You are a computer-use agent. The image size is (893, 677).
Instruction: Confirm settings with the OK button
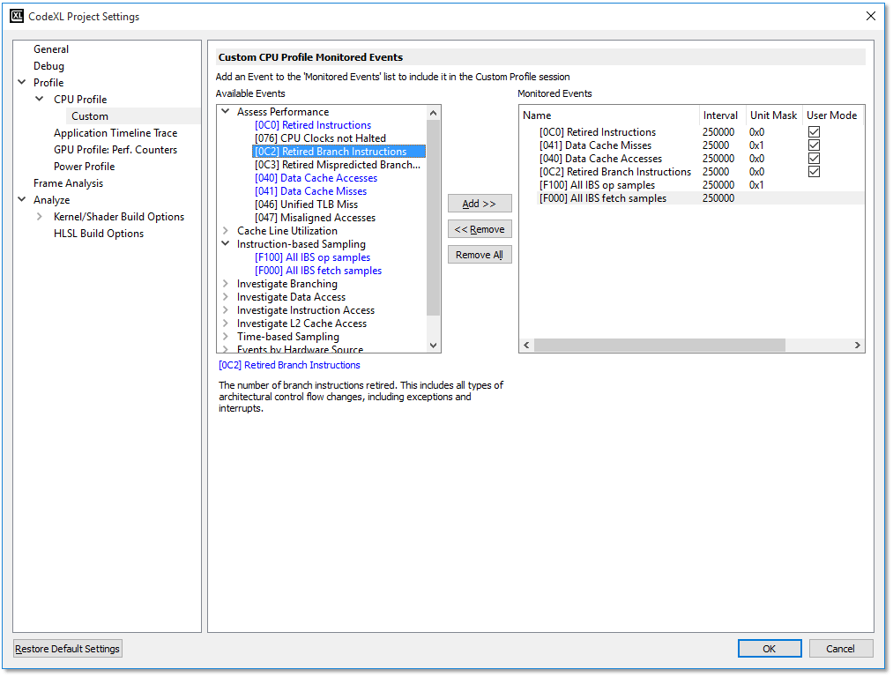click(x=770, y=649)
